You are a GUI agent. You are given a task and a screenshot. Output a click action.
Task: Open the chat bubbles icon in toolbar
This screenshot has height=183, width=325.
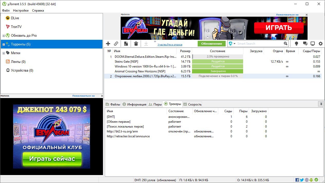point(305,44)
